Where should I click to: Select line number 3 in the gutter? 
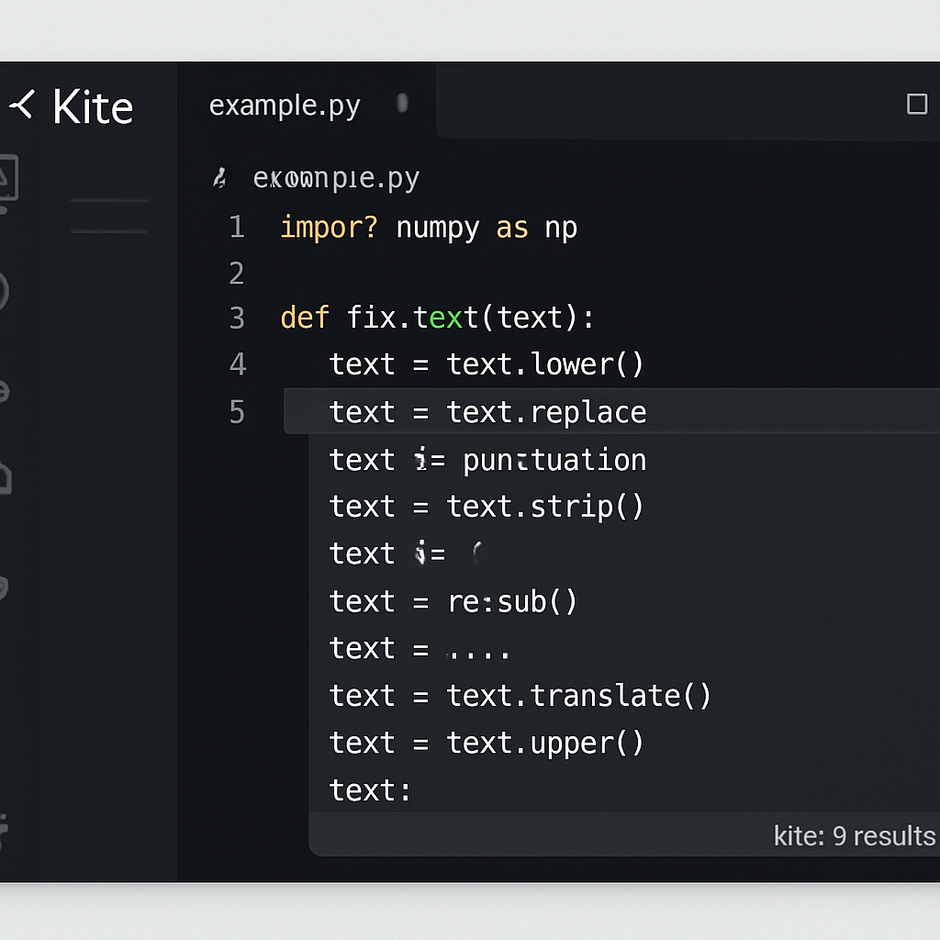pos(237,319)
